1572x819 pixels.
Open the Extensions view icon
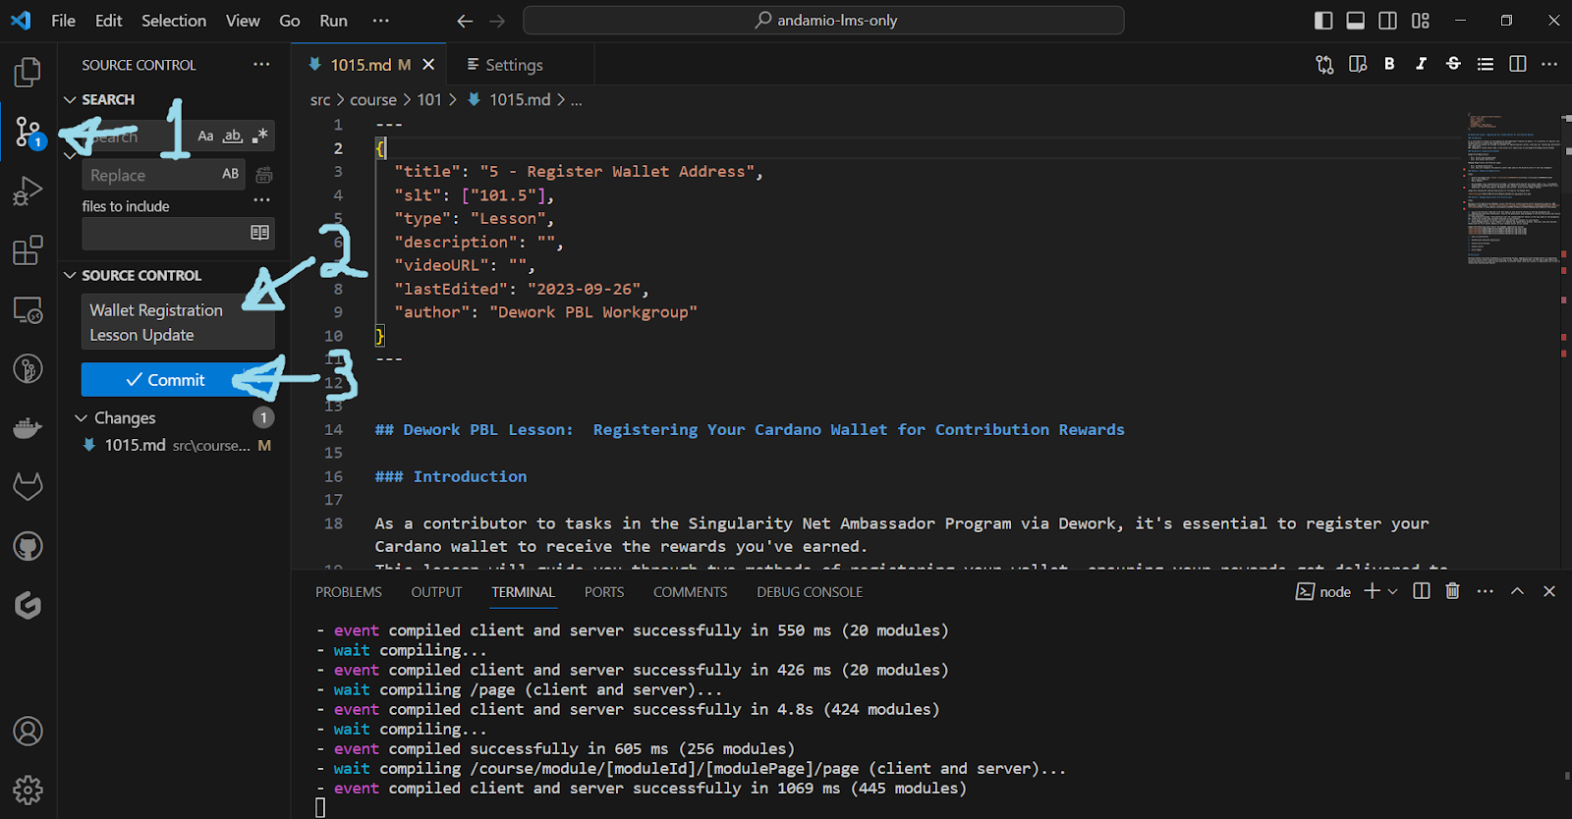[x=28, y=250]
